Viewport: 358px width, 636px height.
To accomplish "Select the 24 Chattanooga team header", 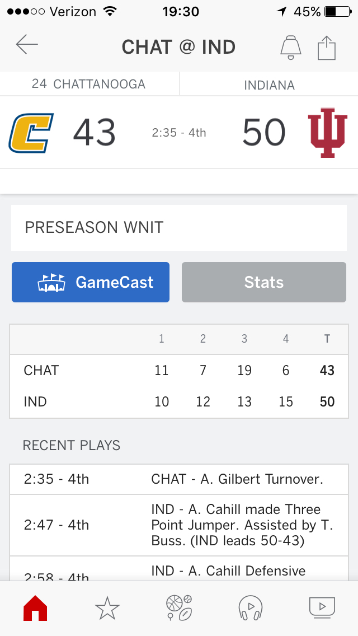I will (89, 85).
